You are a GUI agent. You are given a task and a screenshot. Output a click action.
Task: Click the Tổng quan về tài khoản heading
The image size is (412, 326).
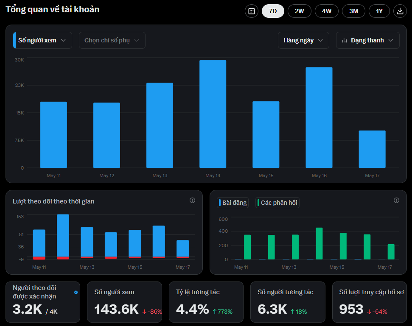click(53, 9)
